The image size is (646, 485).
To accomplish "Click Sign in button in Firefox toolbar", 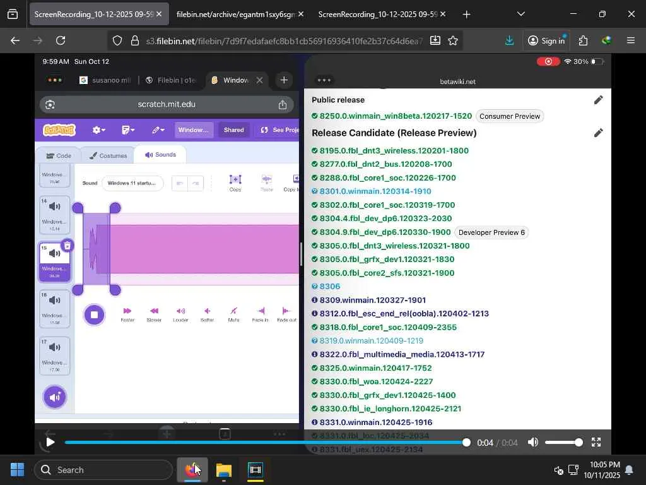I will (x=546, y=40).
